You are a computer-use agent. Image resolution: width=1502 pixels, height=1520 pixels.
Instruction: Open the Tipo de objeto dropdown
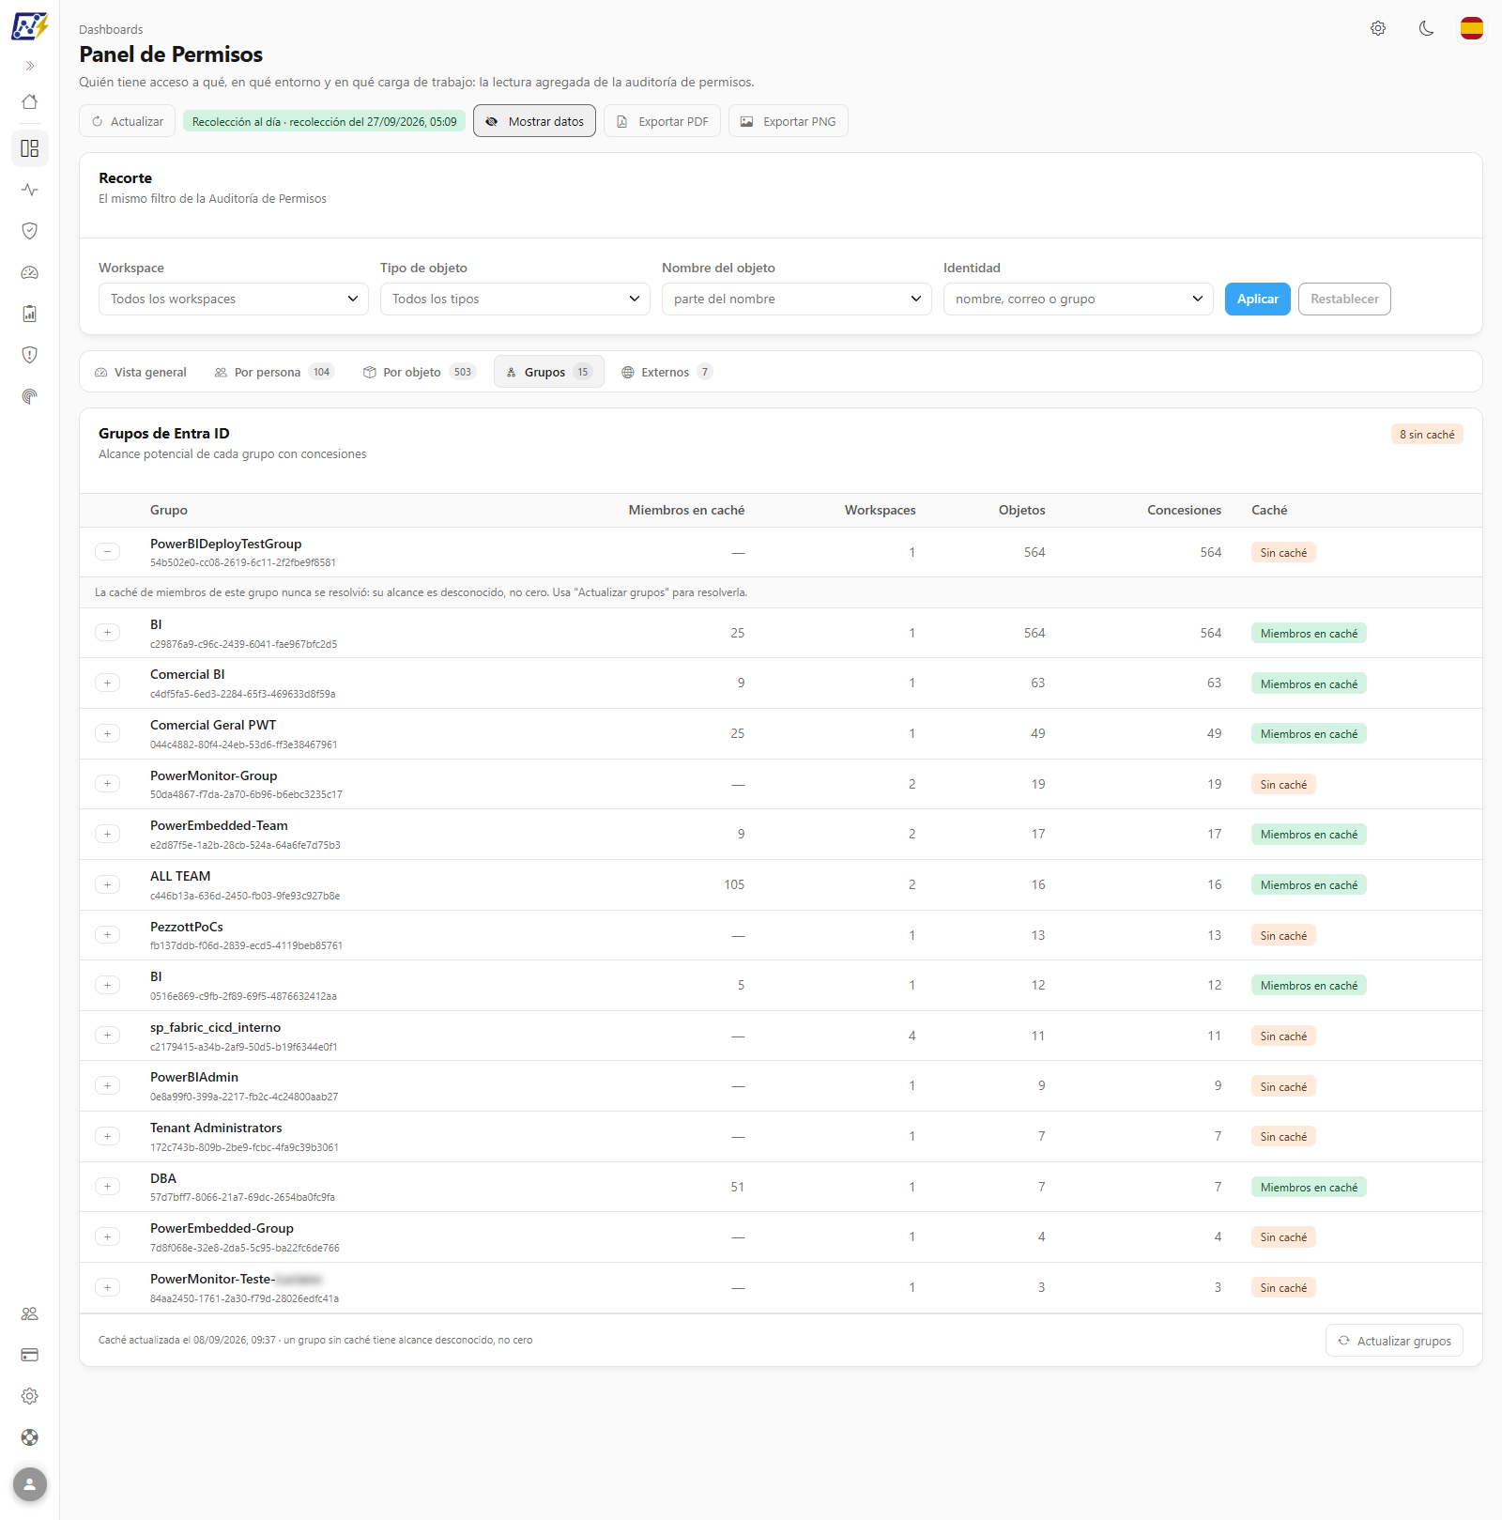pyautogui.click(x=515, y=299)
